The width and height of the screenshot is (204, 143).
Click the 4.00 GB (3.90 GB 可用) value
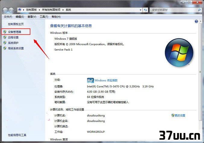tap(101, 92)
